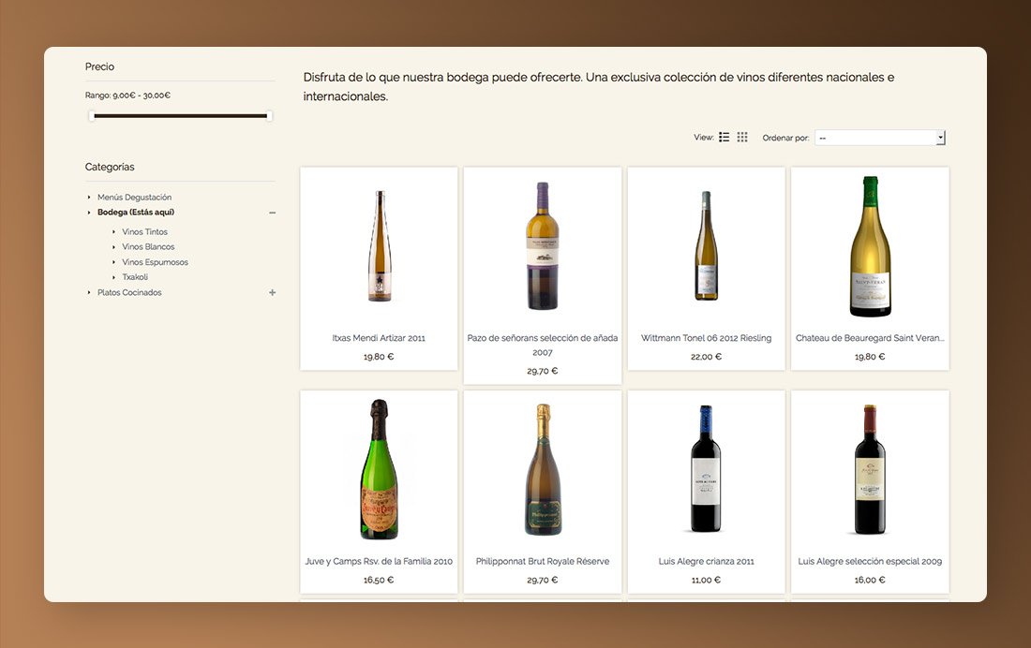Grab the minimum price slider handle

[x=92, y=116]
